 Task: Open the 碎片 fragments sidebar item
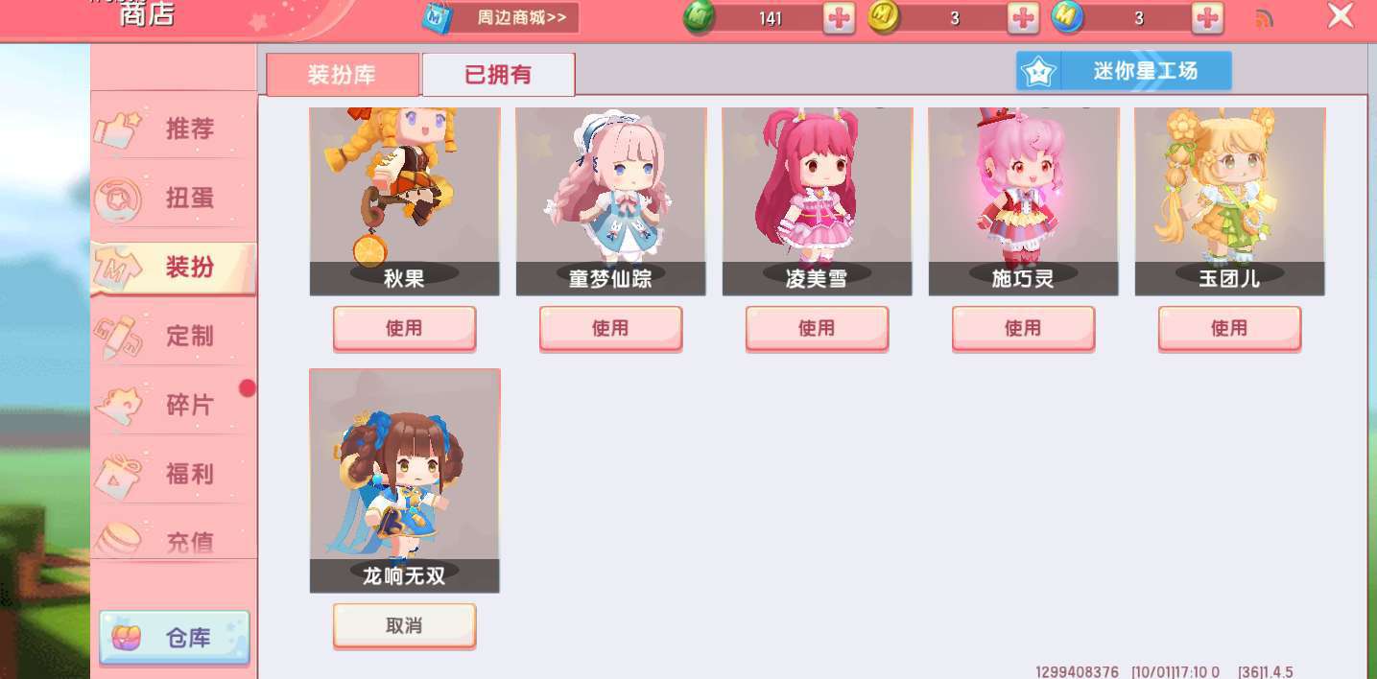point(173,405)
